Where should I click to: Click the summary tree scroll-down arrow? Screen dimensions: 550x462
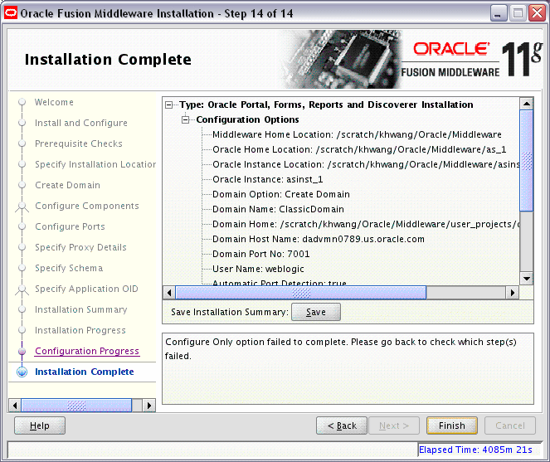(x=527, y=279)
